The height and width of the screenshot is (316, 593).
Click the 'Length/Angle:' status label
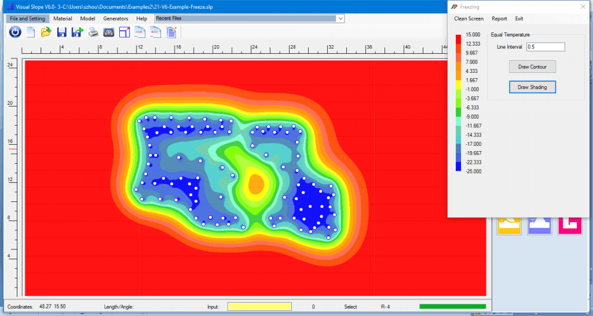(119, 307)
